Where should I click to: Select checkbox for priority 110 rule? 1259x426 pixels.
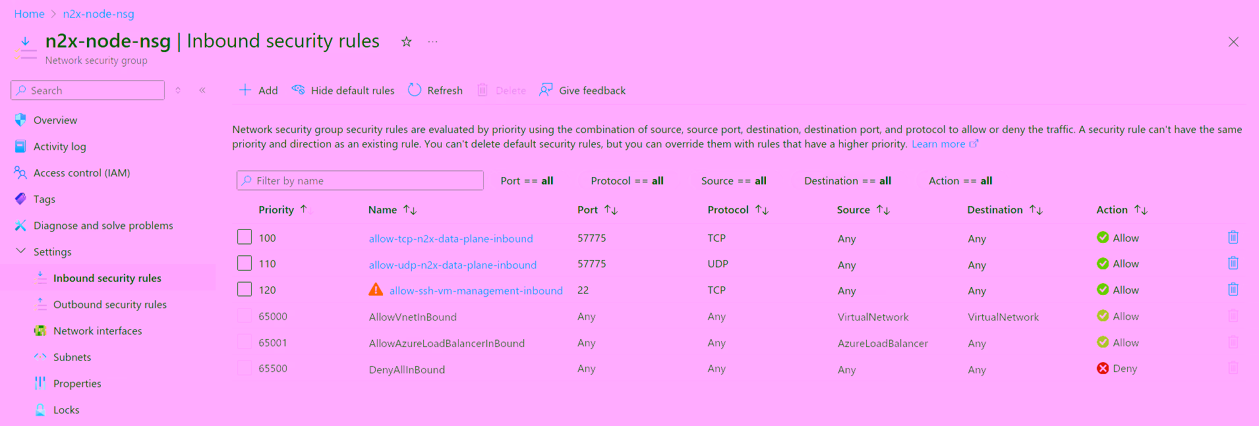click(245, 263)
